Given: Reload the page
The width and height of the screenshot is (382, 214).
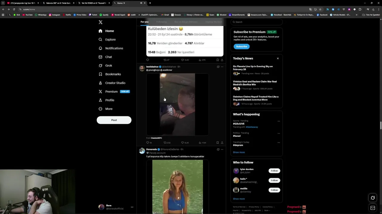Looking at the screenshot, I should click(14, 9).
